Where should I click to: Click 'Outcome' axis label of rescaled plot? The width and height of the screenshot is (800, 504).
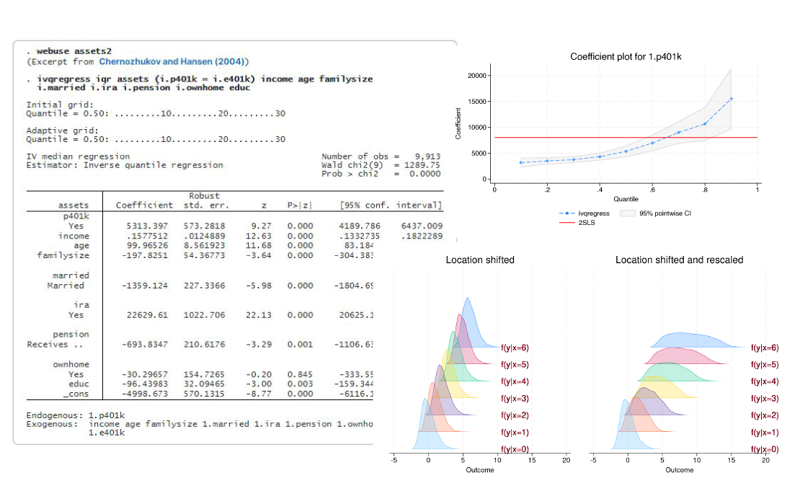tap(679, 470)
